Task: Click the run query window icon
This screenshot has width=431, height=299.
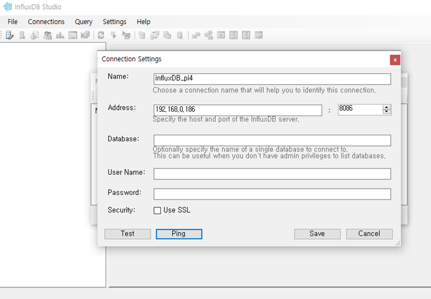Action: coord(126,35)
